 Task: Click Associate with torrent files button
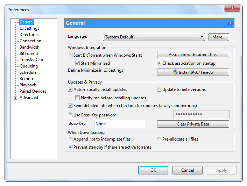(193, 55)
